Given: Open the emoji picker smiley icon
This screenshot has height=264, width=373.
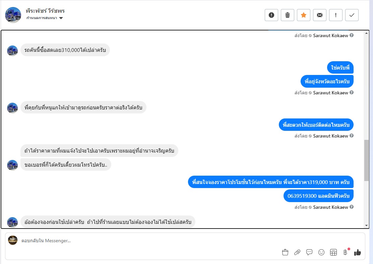Looking at the screenshot, I should tap(321, 253).
